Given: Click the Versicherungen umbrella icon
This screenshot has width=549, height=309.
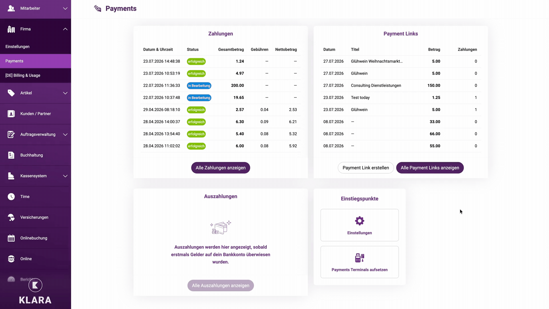Looking at the screenshot, I should [11, 217].
